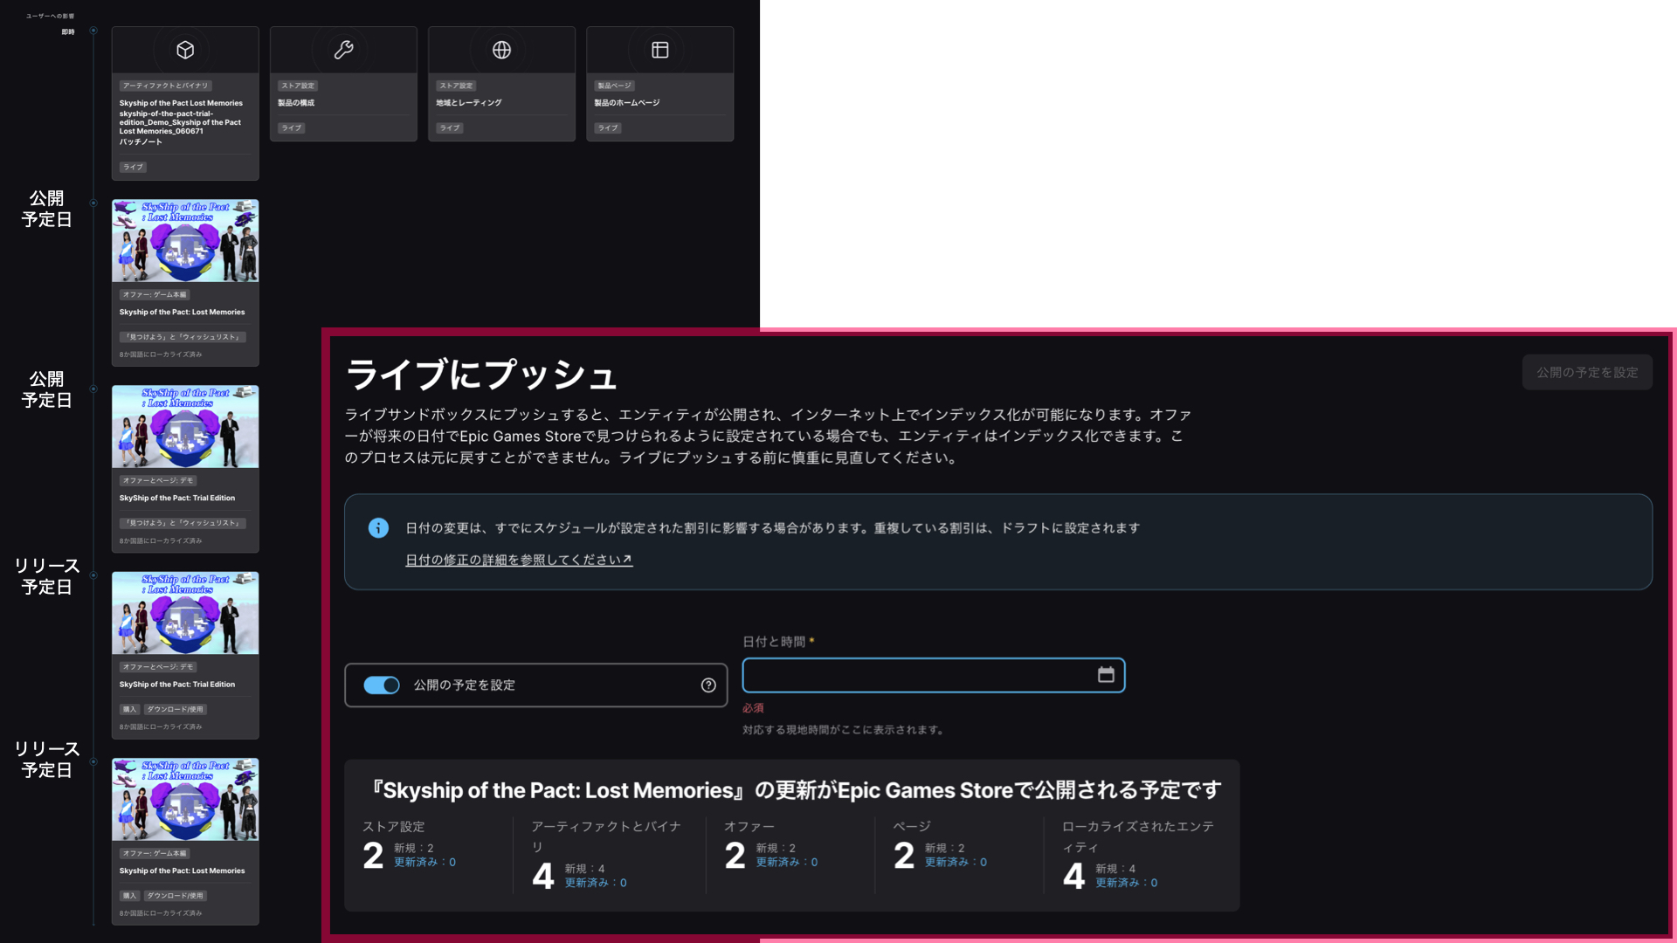This screenshot has height=943, width=1677.
Task: Click the layout icon on the product homepage card
Action: click(660, 50)
